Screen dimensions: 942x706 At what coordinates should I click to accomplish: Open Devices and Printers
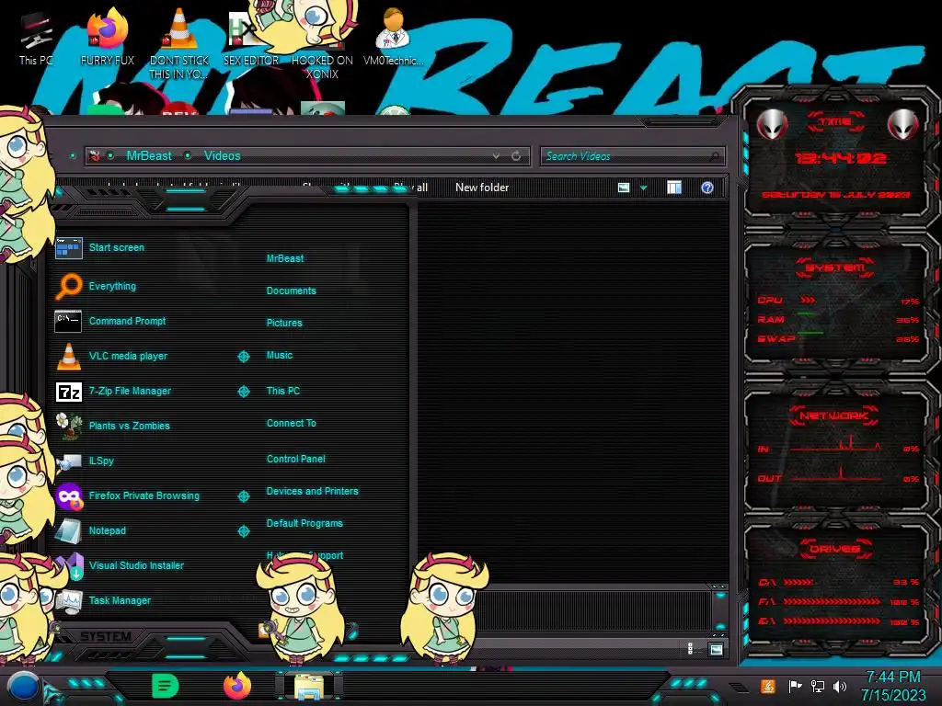pyautogui.click(x=312, y=491)
